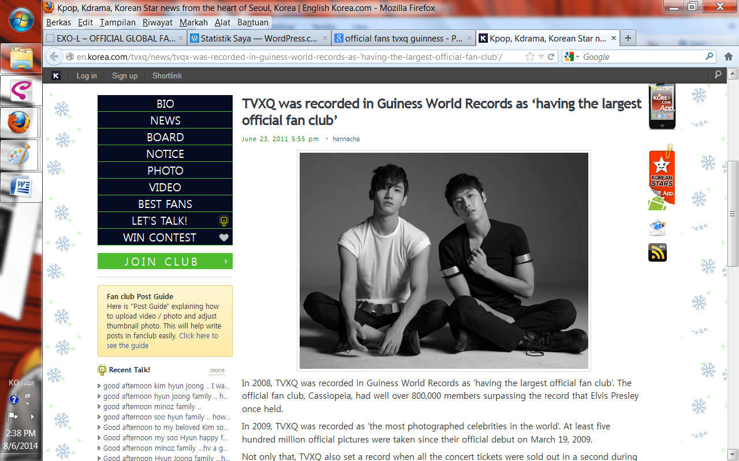
Task: Click the TVXQ black-and-white photo
Action: click(444, 260)
